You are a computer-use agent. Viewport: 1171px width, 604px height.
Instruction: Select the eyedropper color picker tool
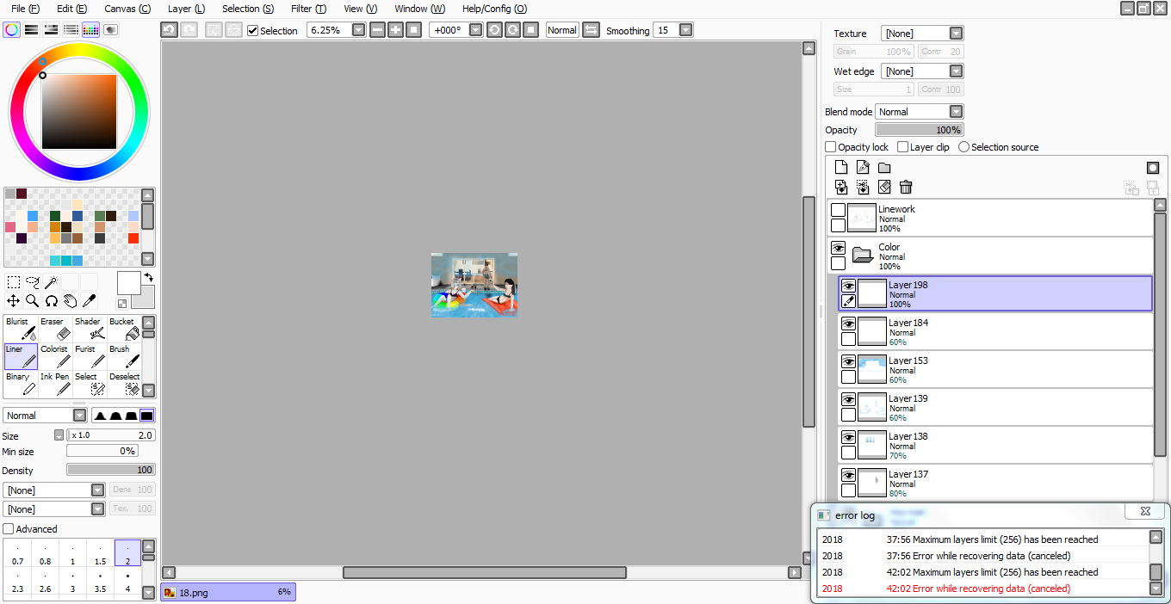(x=89, y=300)
